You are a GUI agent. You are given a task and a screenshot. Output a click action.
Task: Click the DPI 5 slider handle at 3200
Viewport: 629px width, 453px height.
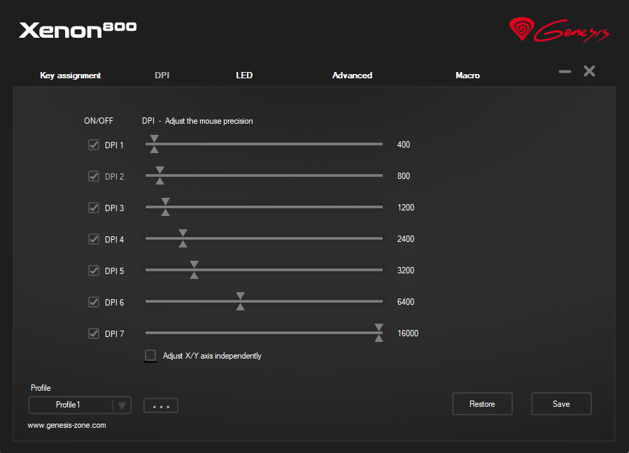(195, 271)
